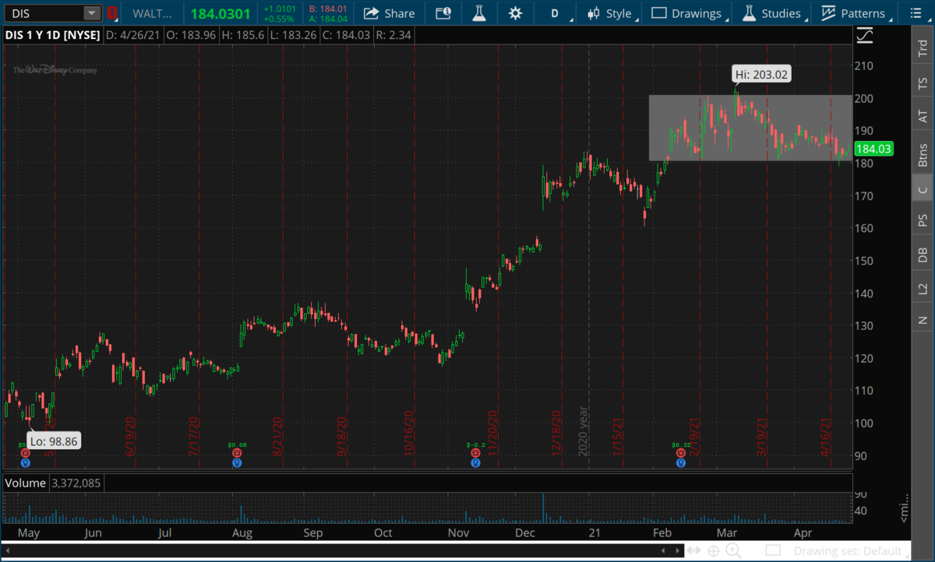Click the WALT... company description label
The image size is (935, 562).
pos(150,13)
